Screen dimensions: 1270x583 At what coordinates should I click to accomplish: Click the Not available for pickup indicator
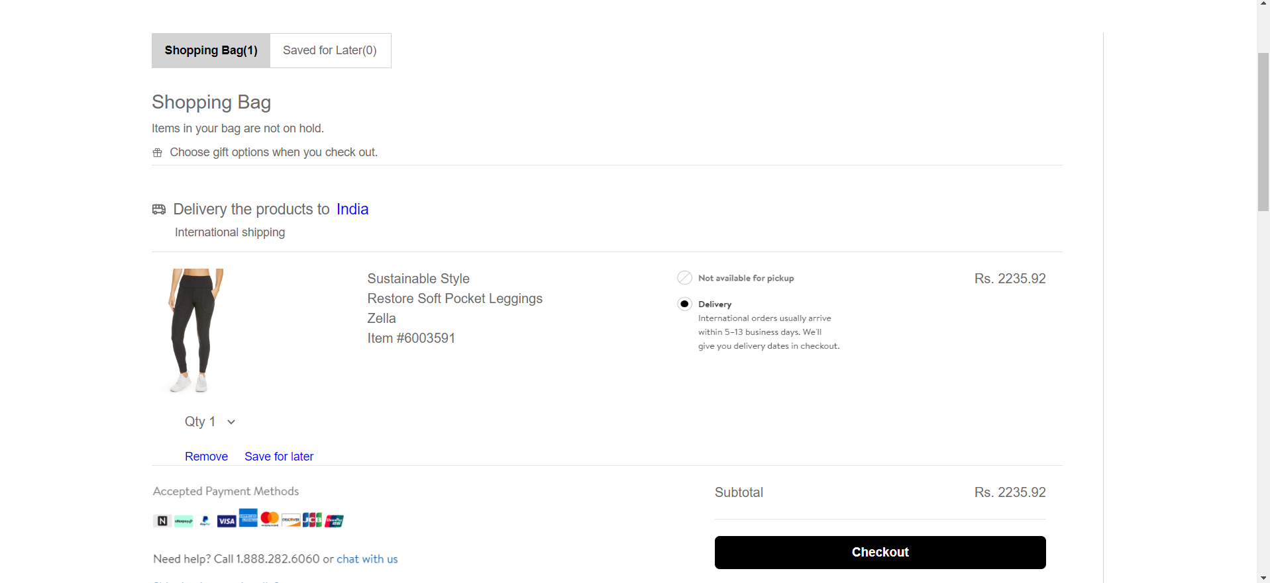[x=684, y=277]
